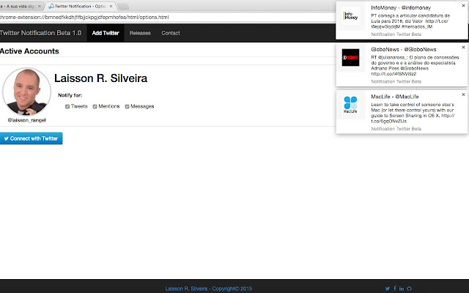469x293 pixels.
Task: Click the GloboNews logo in notification
Action: click(x=350, y=57)
